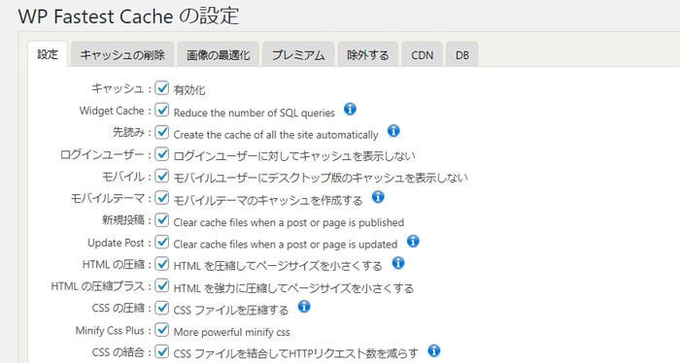Switch to 除外する tab
The image size is (680, 363).
tap(368, 54)
